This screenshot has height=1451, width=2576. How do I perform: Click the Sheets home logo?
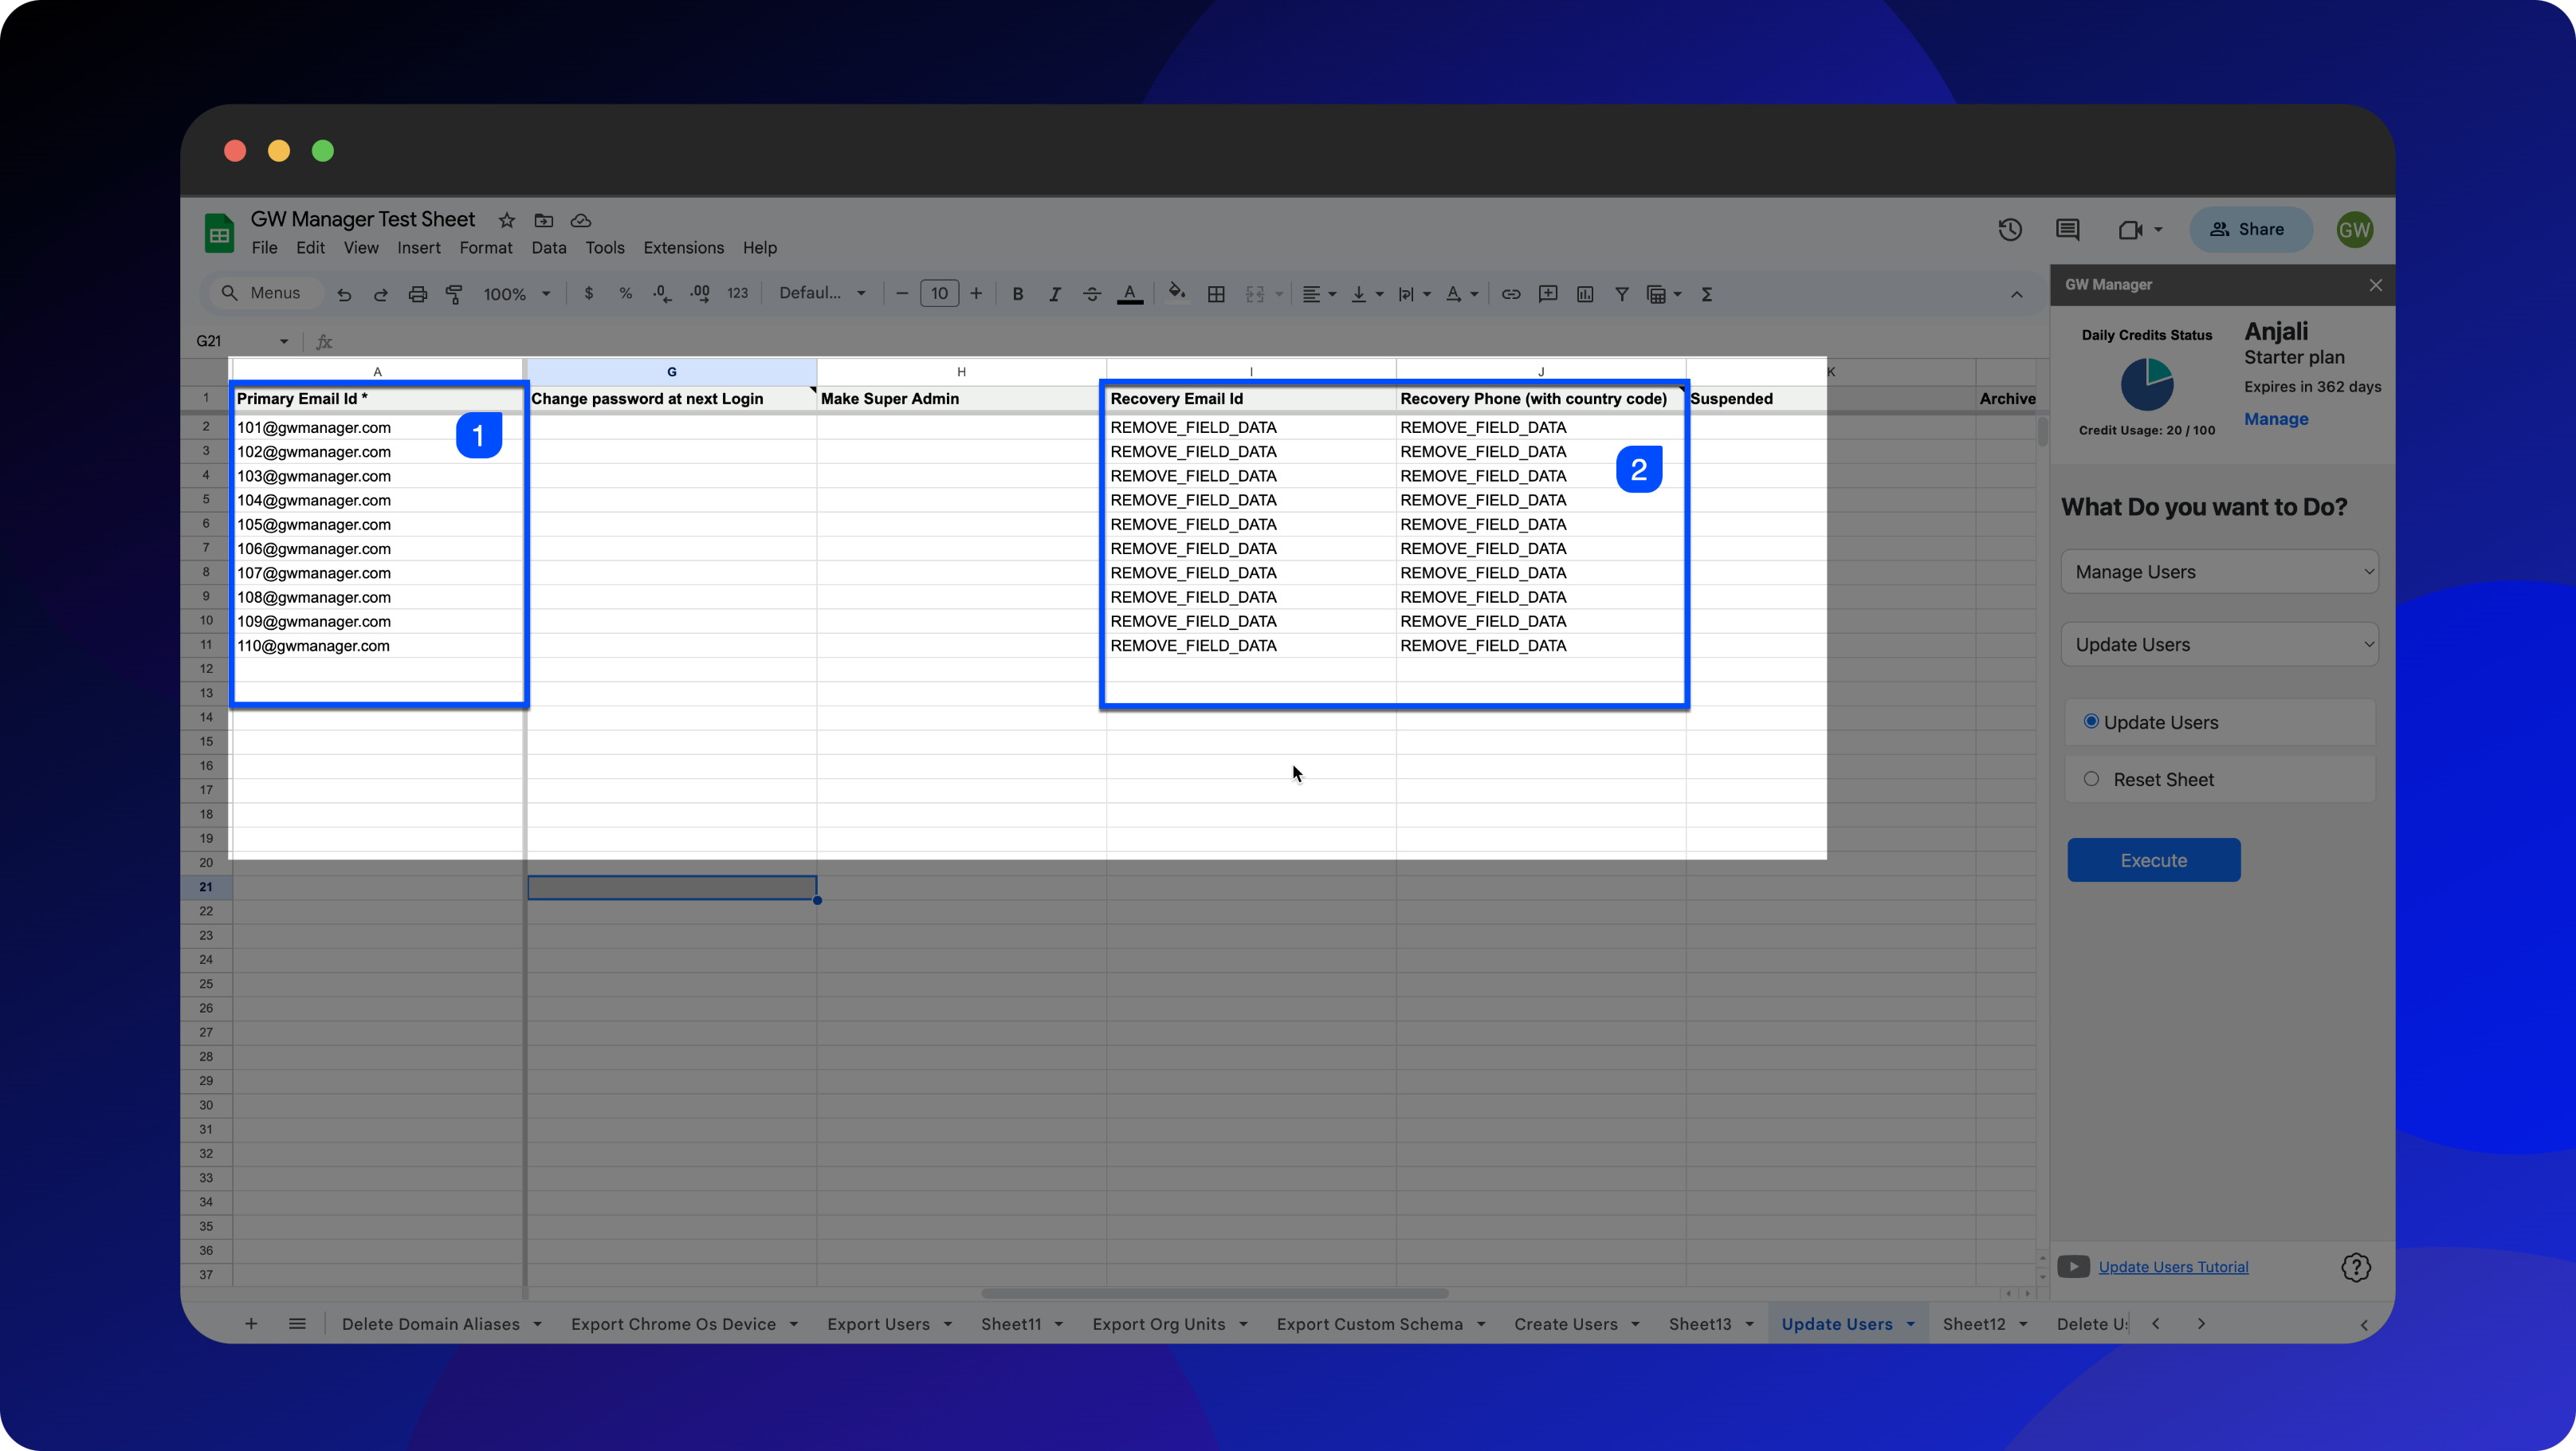point(219,233)
